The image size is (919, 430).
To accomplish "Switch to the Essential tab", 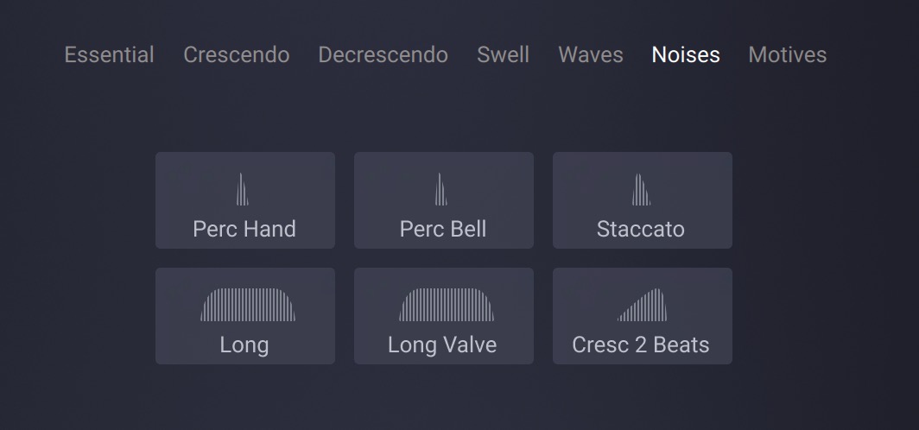I will click(x=110, y=54).
